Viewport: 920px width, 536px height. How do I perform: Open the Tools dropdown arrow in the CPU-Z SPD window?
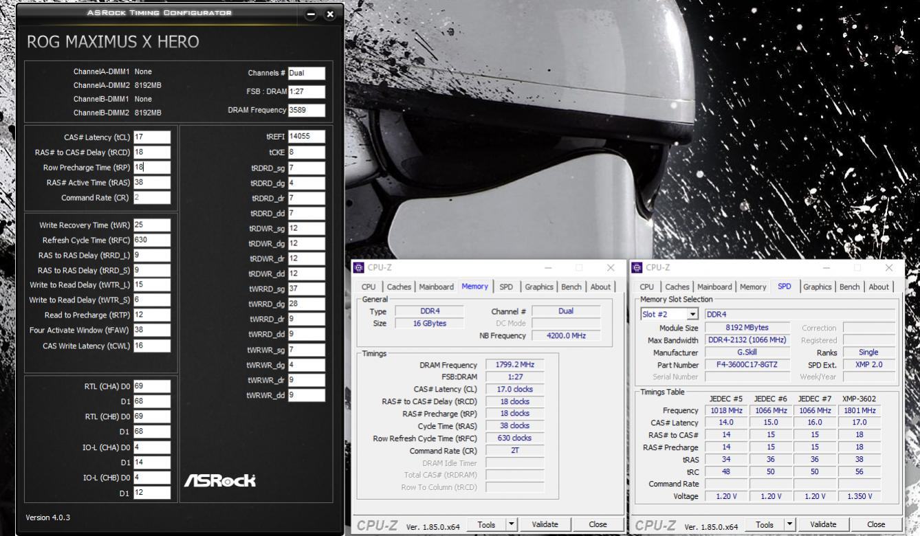pyautogui.click(x=789, y=524)
